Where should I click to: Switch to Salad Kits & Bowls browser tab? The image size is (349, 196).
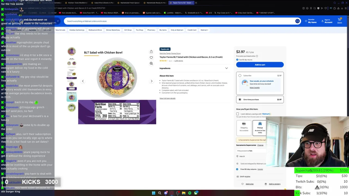[103, 3]
